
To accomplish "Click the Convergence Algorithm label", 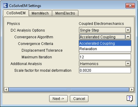I will [x=34, y=37].
